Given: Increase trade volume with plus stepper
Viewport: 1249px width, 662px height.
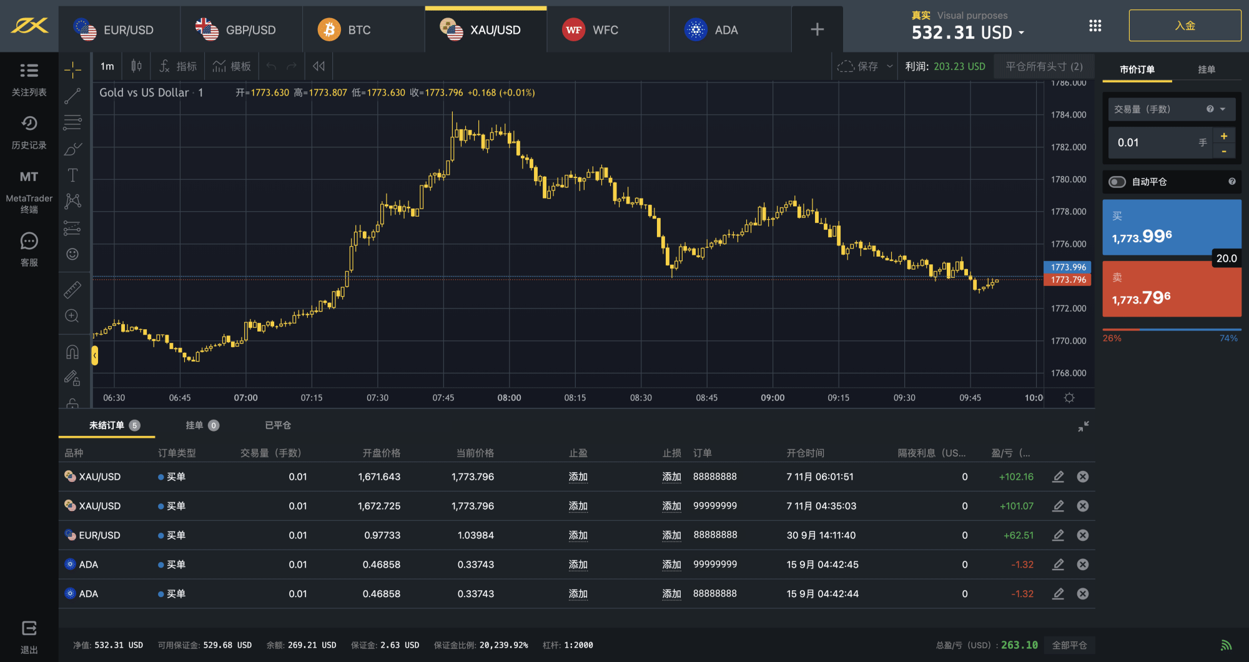Looking at the screenshot, I should 1224,136.
